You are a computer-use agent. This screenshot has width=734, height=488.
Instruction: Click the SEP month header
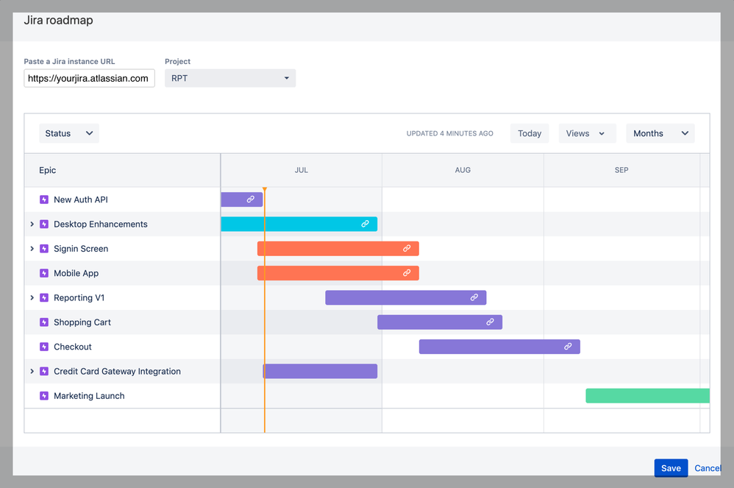(621, 170)
